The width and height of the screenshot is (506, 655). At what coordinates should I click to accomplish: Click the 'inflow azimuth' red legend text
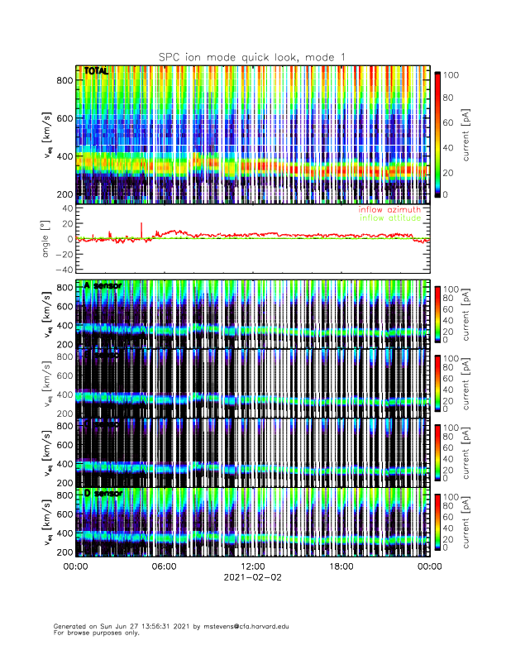[x=389, y=210]
